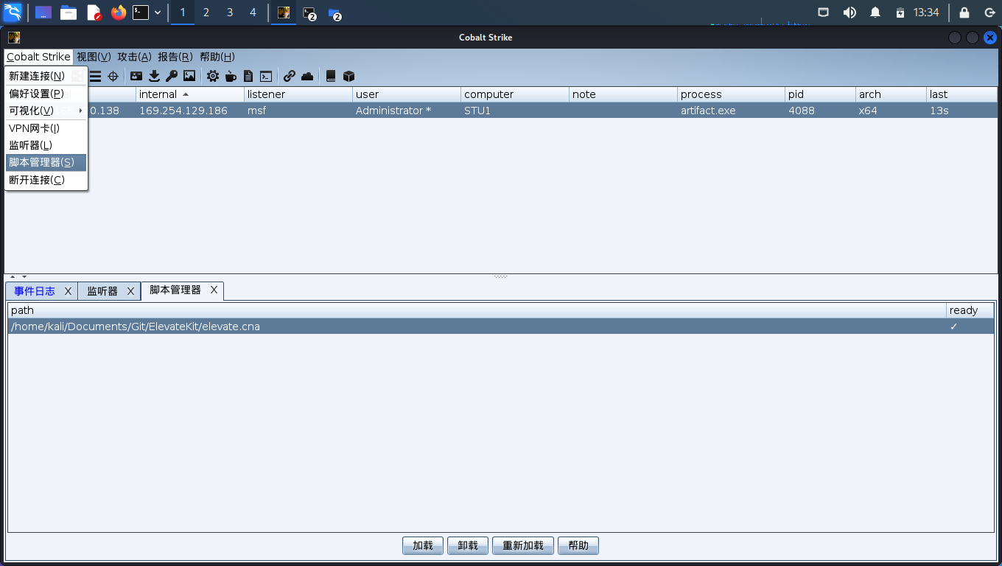Screen dimensions: 1002x566
Task: Expand the 可视化 submenu
Action: (x=46, y=111)
